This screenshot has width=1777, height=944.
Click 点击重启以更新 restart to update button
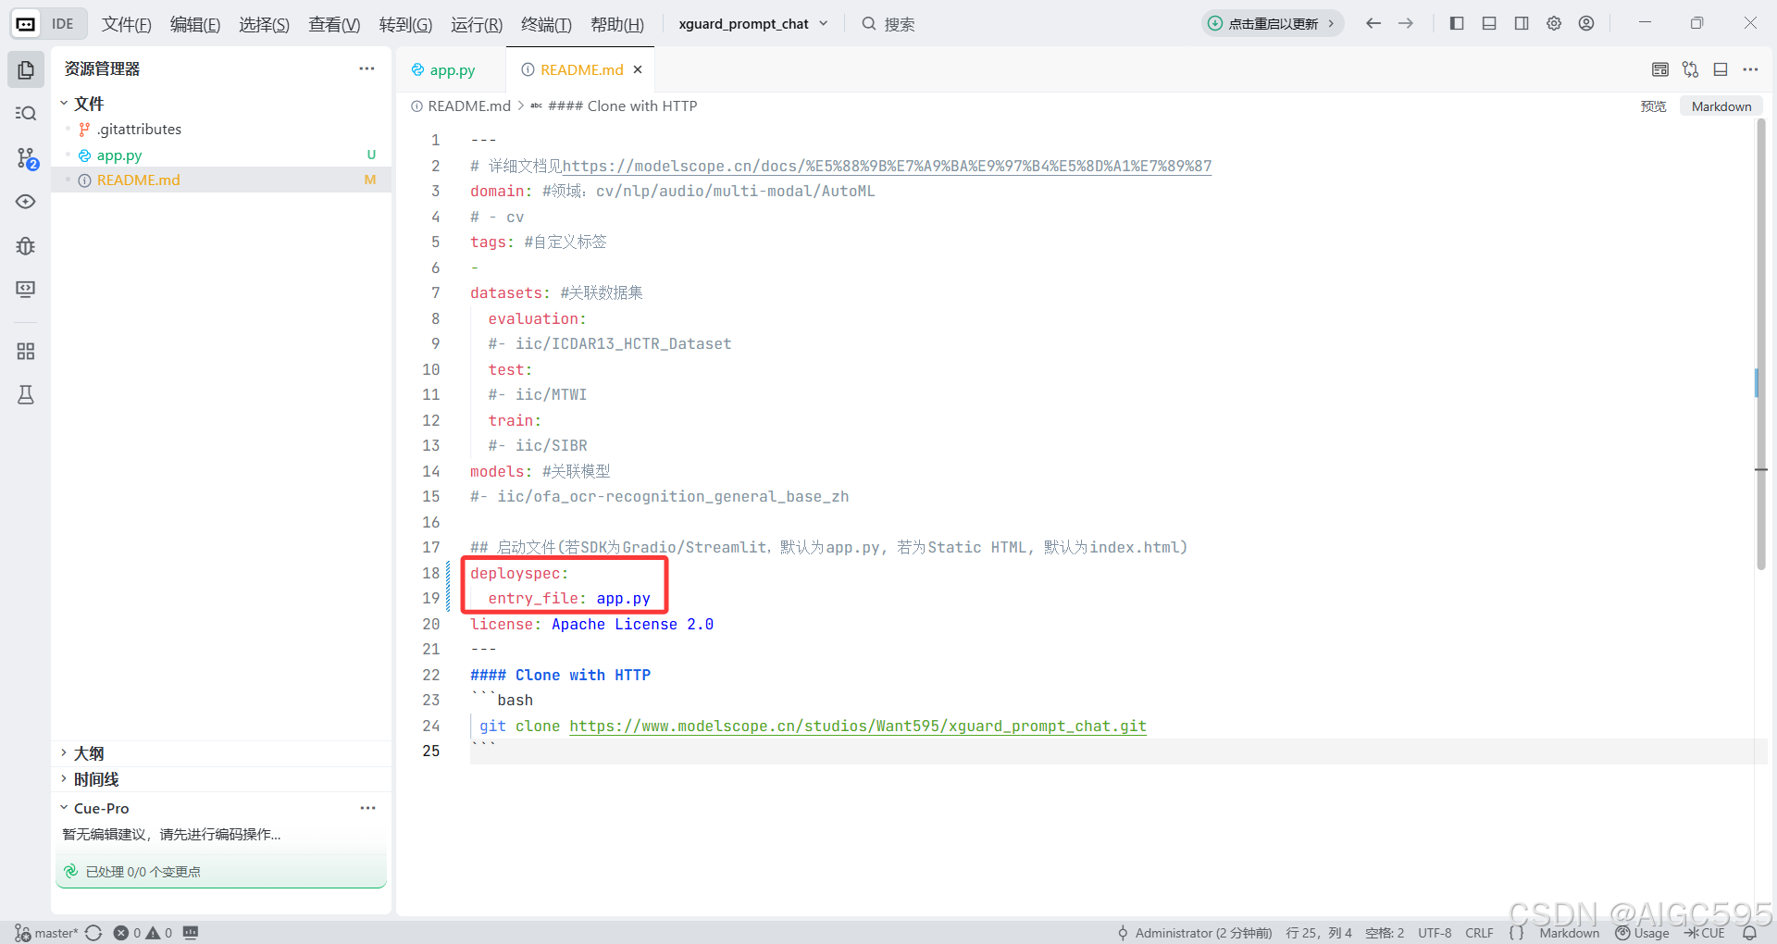tap(1273, 23)
